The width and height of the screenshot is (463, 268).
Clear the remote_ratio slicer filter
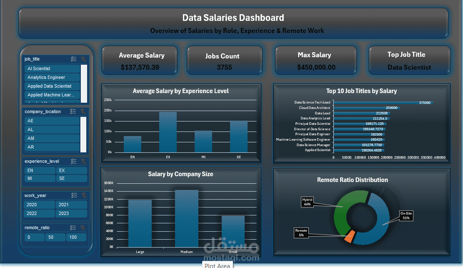pyautogui.click(x=83, y=228)
